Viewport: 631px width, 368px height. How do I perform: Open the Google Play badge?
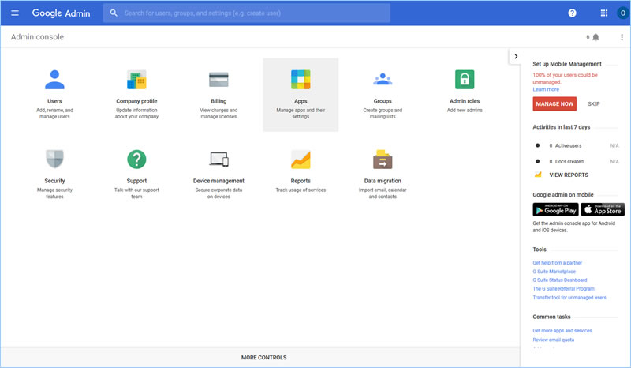click(x=555, y=209)
